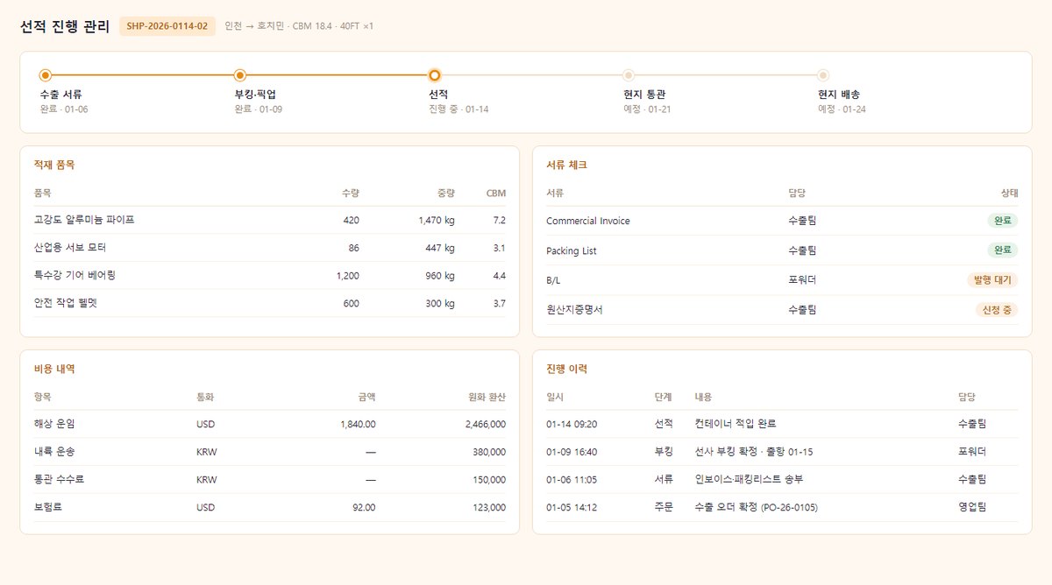Click the 포워더 assignee in the B/L row
The width and height of the screenshot is (1052, 585).
(x=802, y=280)
